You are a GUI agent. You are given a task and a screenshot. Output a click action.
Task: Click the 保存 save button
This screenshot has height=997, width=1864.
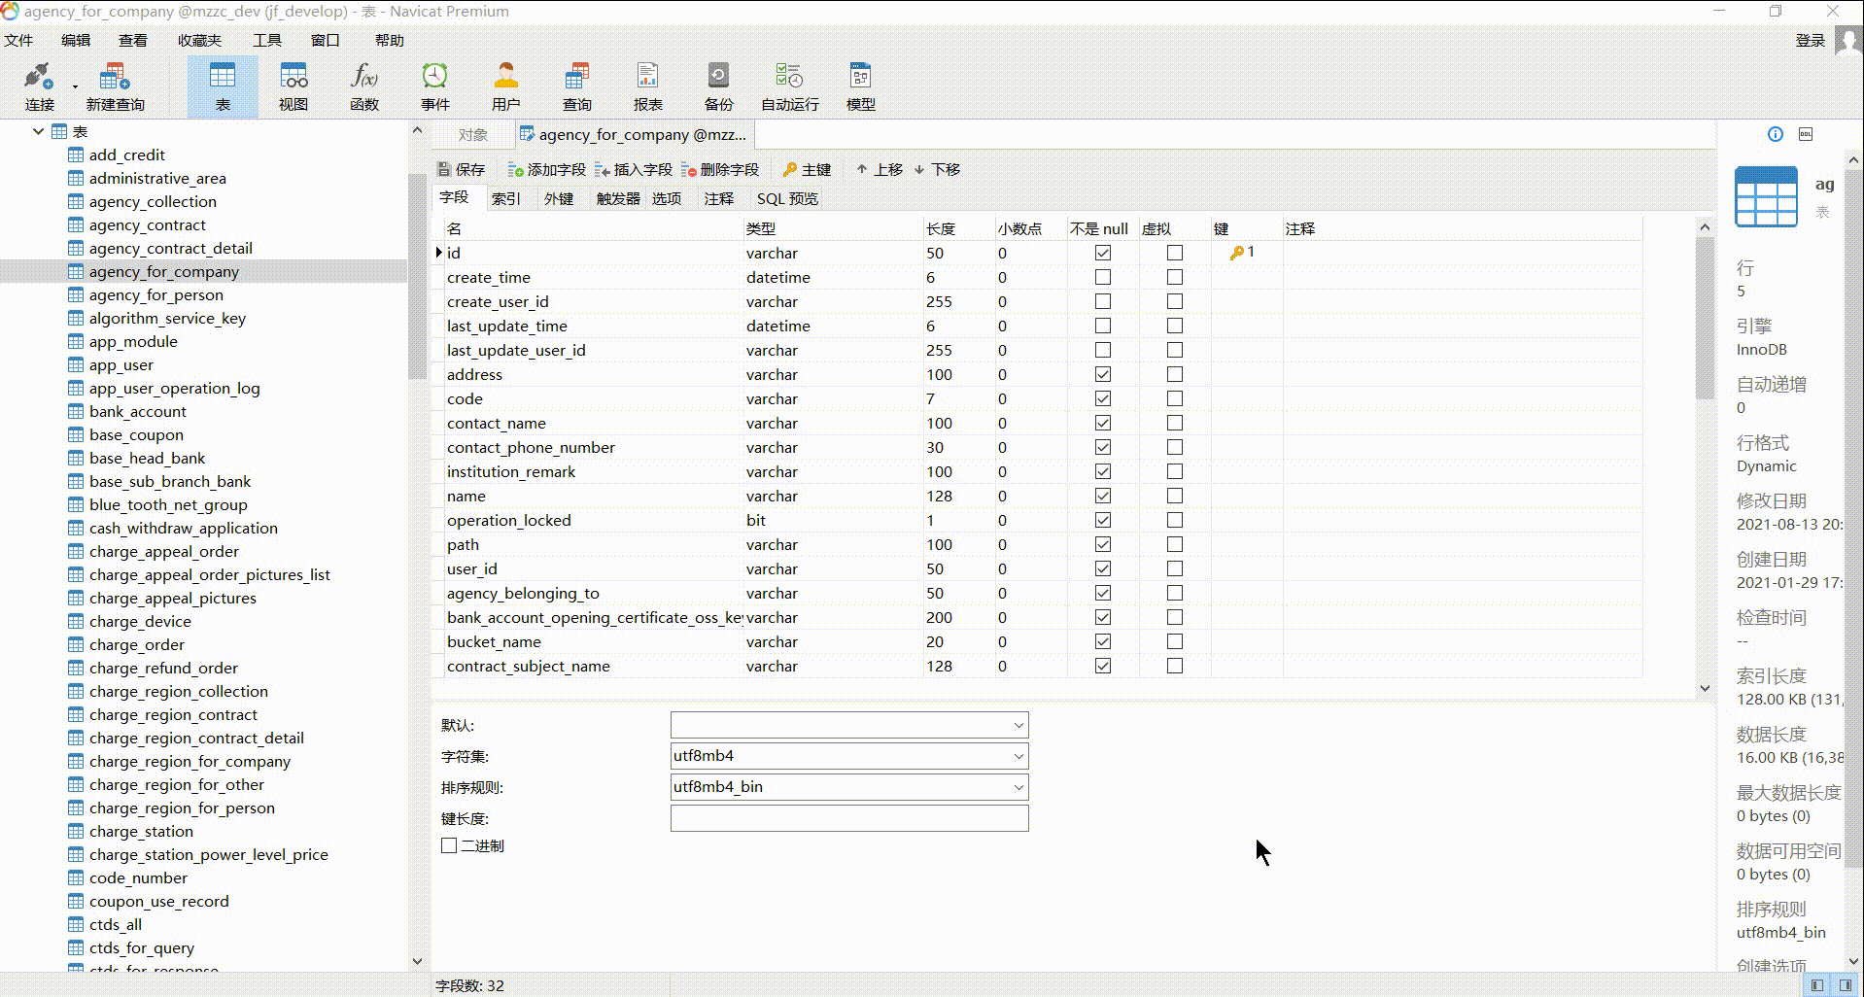(462, 169)
